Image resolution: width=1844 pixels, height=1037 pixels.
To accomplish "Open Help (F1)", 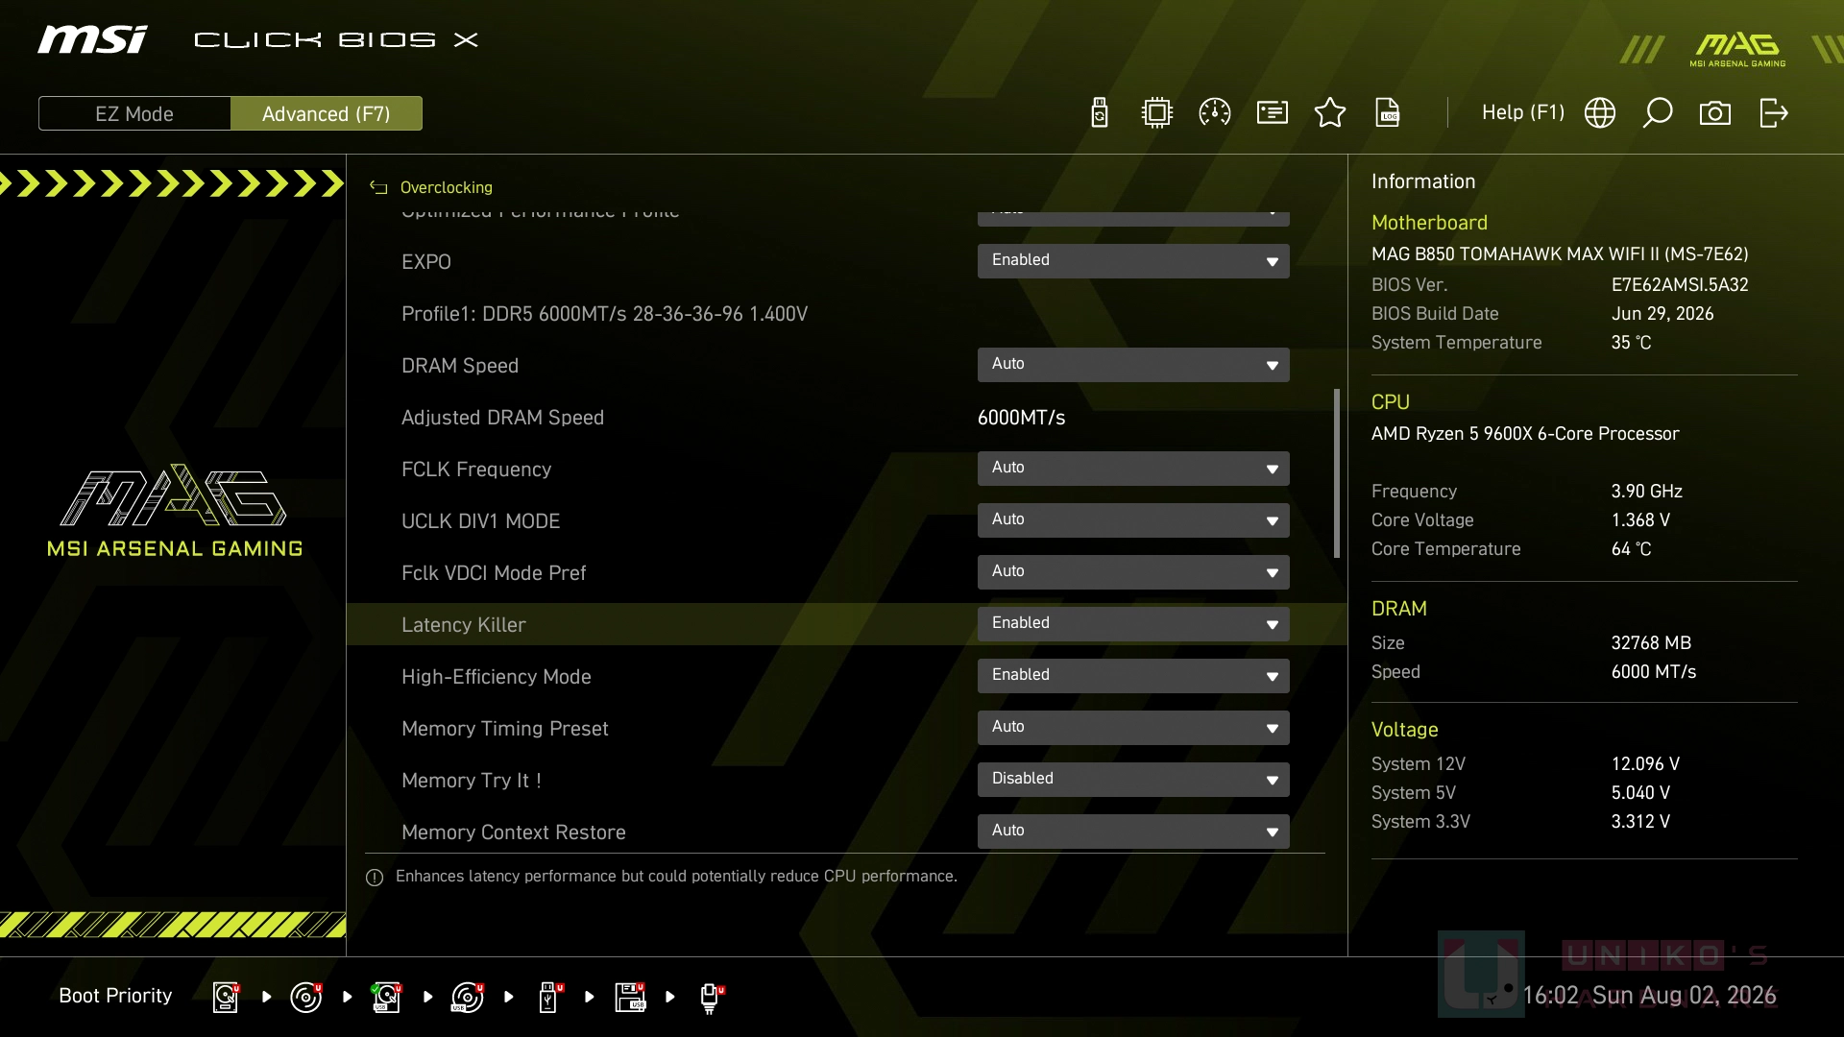I will (x=1523, y=112).
